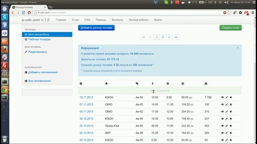View details of the 12.11.2013 entry
This screenshot has width=257, height=144.
pos(222,97)
